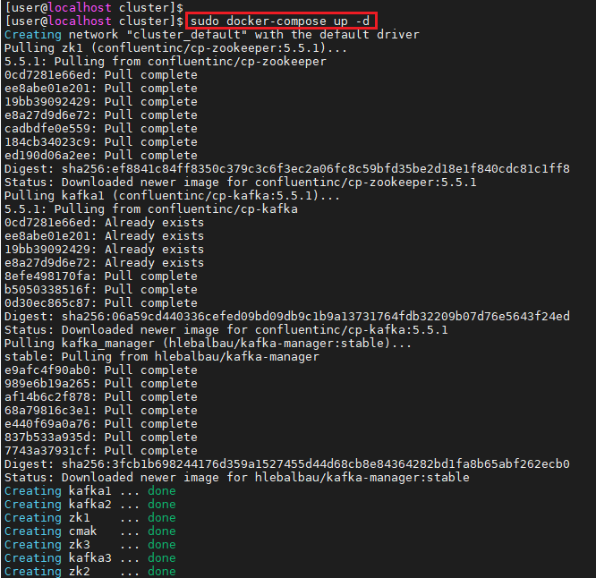The width and height of the screenshot is (596, 578).
Task: Click layer 'e9afc4f90ab0: Pull complete' line
Action: point(101,370)
